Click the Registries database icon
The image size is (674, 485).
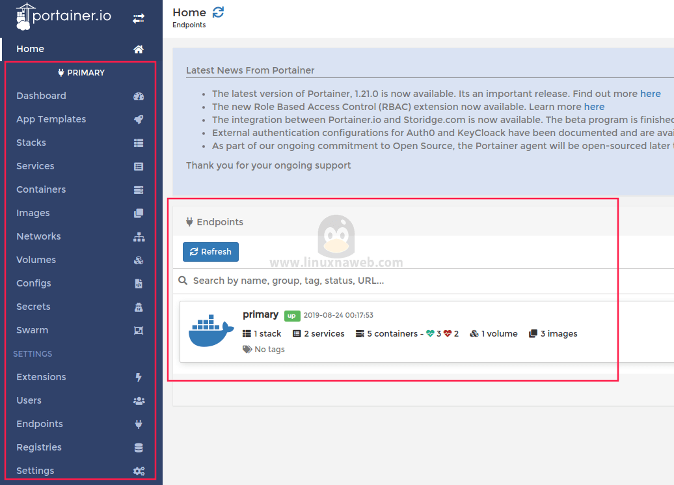(139, 448)
